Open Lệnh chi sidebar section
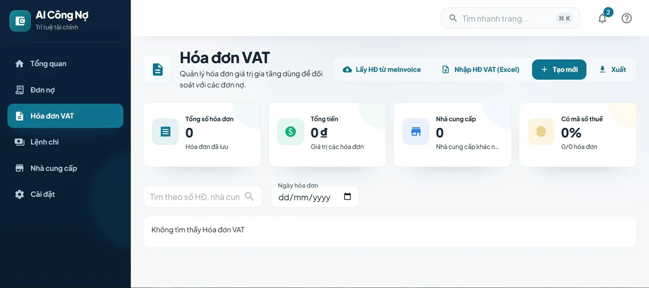 coord(65,142)
